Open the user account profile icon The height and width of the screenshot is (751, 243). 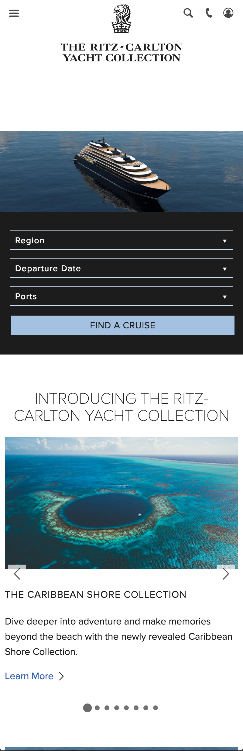click(x=228, y=13)
